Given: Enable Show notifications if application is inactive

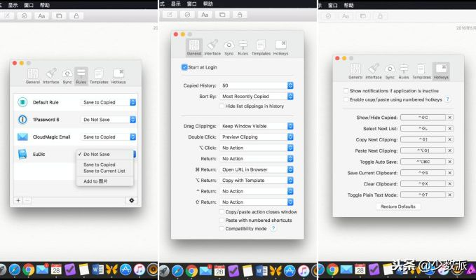Looking at the screenshot, I should click(x=345, y=91).
